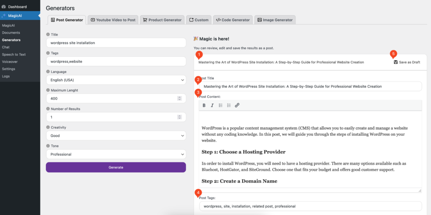431x215 pixels.
Task: Insert a numbered list in the editor
Action: 229,105
